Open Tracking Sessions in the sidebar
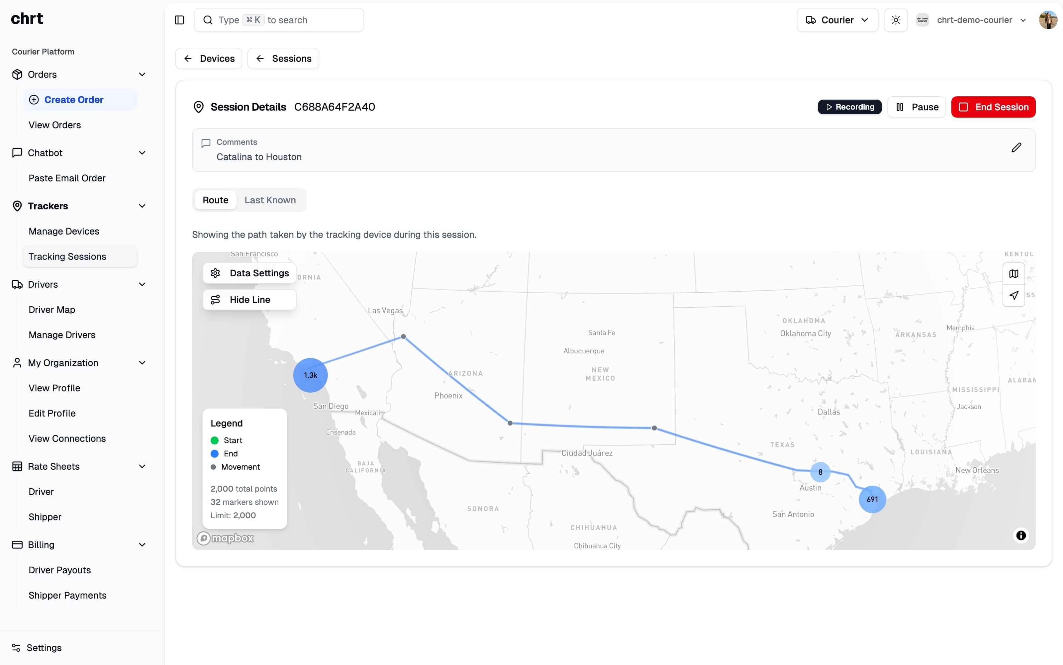The height and width of the screenshot is (665, 1063). [67, 256]
